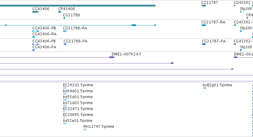Select the RH11747.5prime EST feature
Screen dimensions: 253x137
click(x=85, y=130)
